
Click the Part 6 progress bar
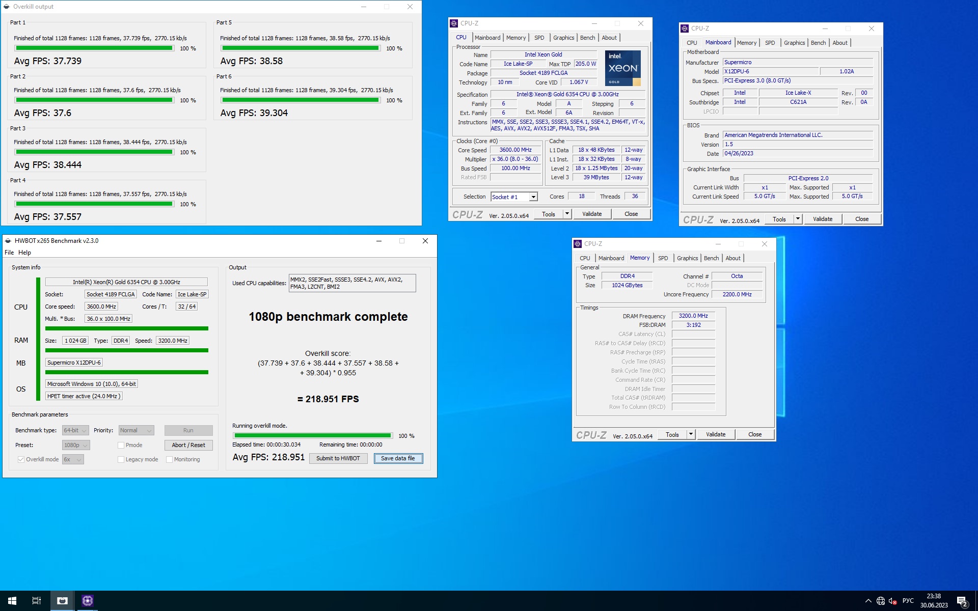(x=301, y=100)
